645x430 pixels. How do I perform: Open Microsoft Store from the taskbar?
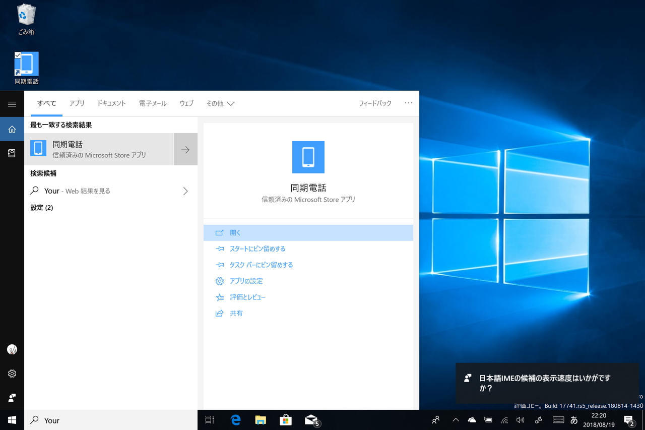[286, 419]
